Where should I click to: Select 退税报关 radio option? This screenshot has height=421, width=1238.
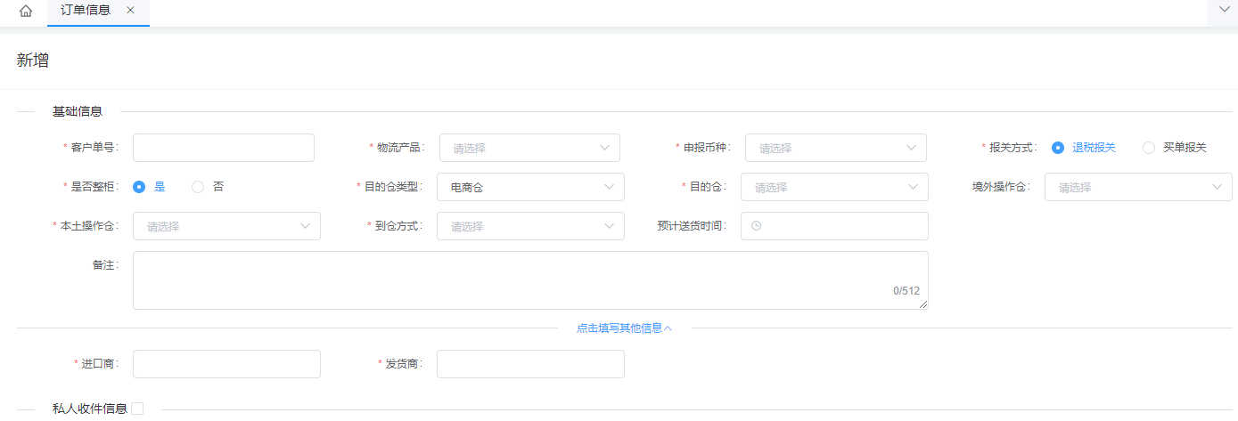pos(1058,148)
